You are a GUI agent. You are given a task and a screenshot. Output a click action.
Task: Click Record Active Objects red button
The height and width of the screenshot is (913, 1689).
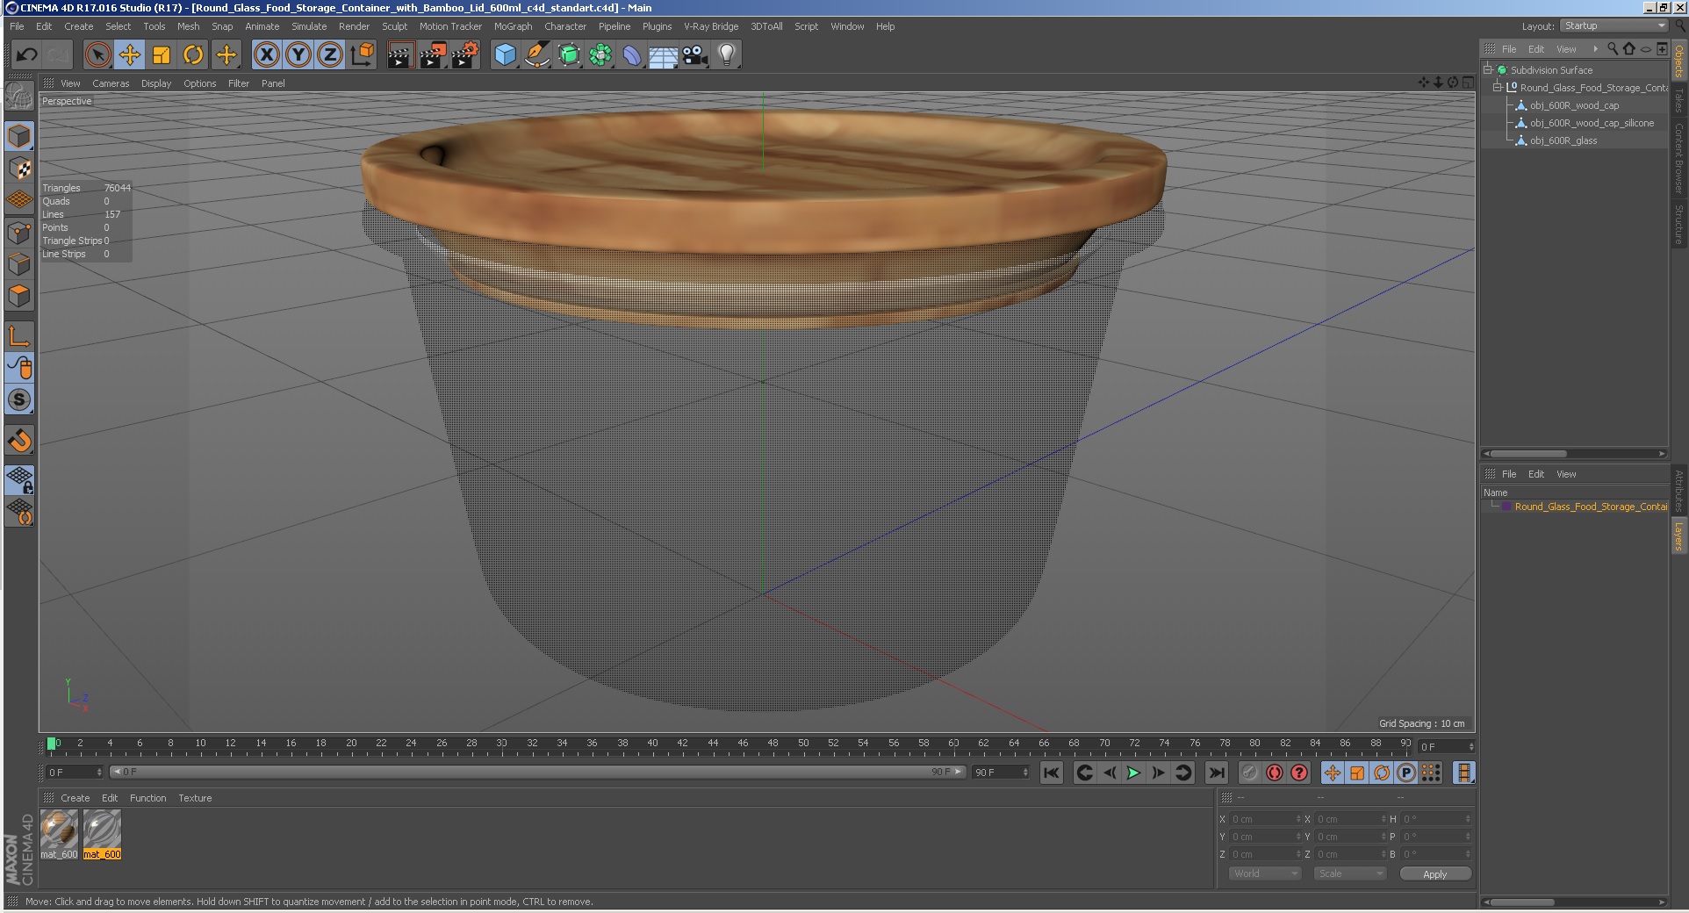[1249, 773]
